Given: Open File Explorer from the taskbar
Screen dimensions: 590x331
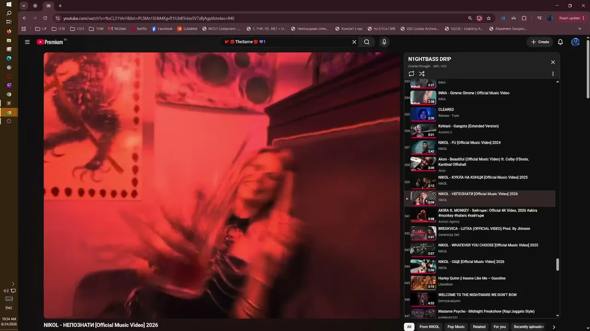Looking at the screenshot, I should (x=9, y=40).
